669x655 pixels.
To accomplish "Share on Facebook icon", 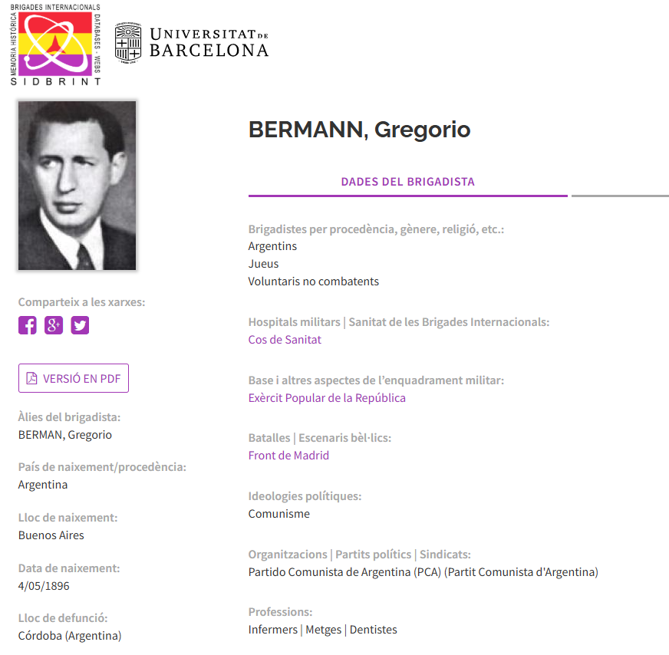I will tap(28, 325).
